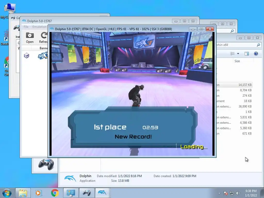Screen dimensions: 264x198
Task: Click the Explorer search magnifier icon
Action: point(258,45)
